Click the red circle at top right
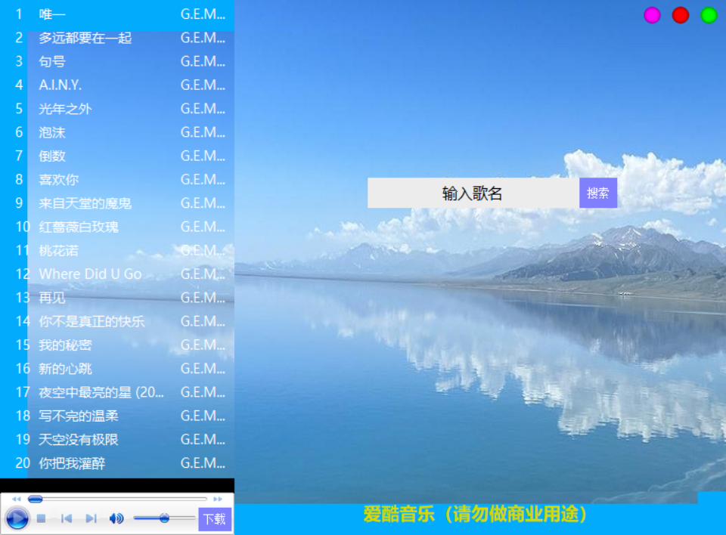Screen dimensions: 726x535 (680, 14)
